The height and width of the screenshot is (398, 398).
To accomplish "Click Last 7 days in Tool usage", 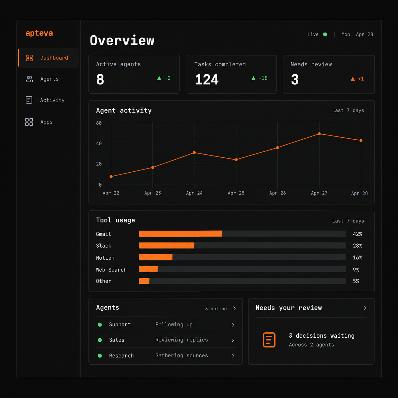I will point(348,221).
